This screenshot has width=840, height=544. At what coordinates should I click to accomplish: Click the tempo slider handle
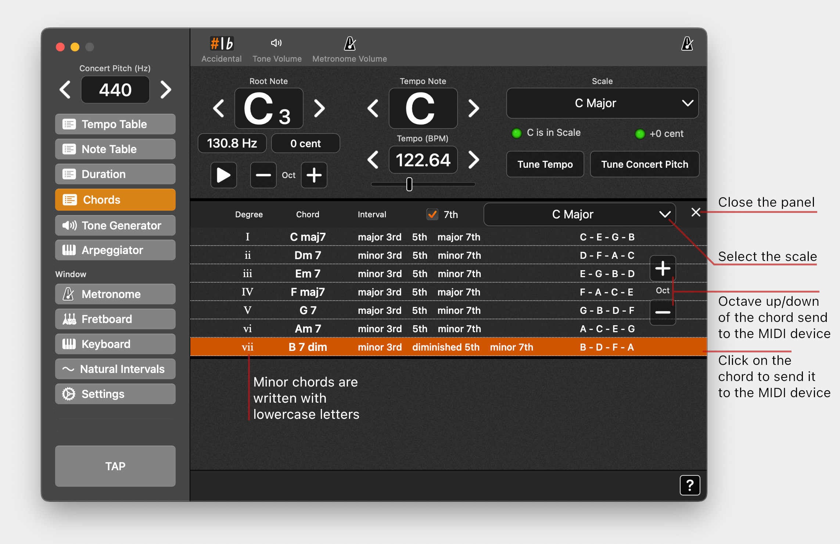(409, 184)
